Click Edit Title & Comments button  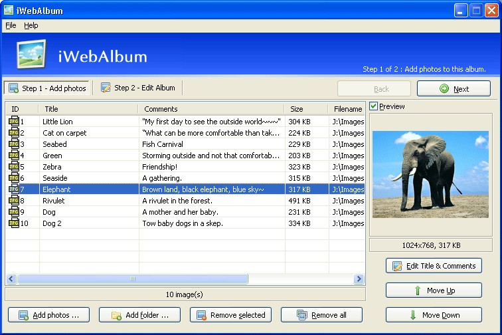434,266
